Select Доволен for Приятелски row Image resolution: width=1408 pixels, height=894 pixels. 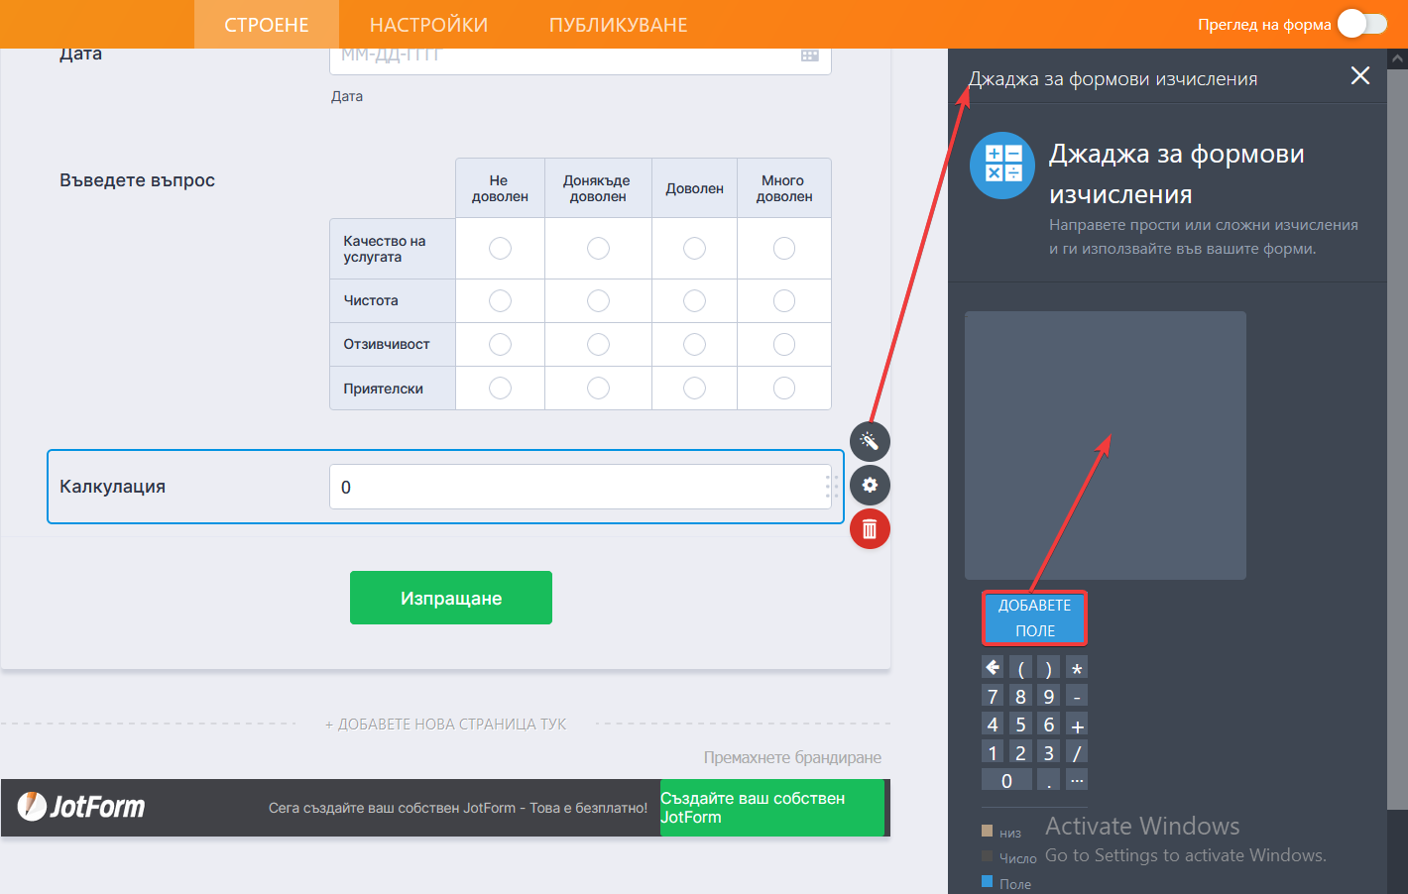pos(694,388)
